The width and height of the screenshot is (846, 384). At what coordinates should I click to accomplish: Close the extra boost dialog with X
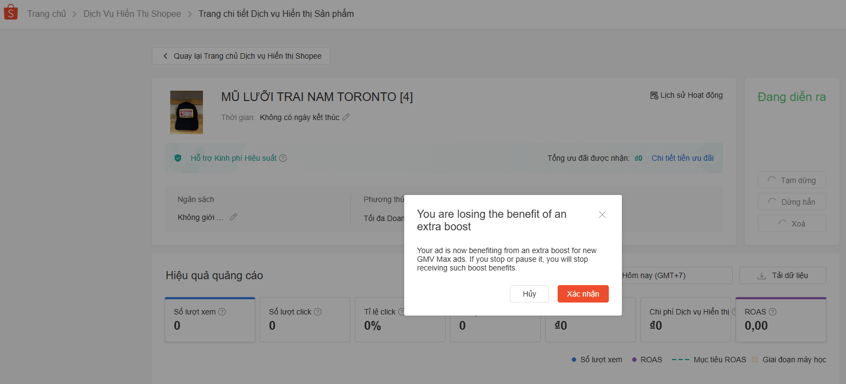602,215
